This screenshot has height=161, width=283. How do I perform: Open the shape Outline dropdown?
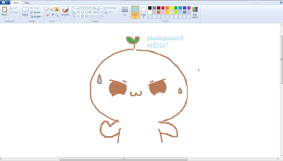[111, 8]
